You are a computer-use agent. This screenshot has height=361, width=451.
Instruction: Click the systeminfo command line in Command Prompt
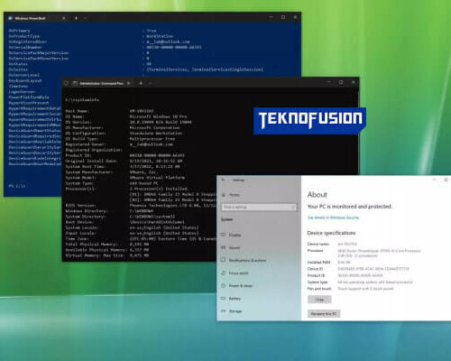[82, 99]
